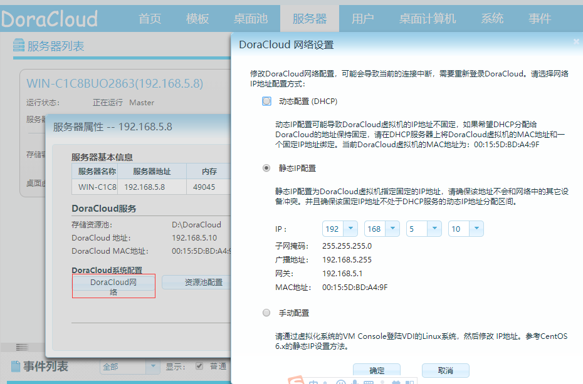
Task: Click the 正在运行 status text
Action: pos(107,103)
